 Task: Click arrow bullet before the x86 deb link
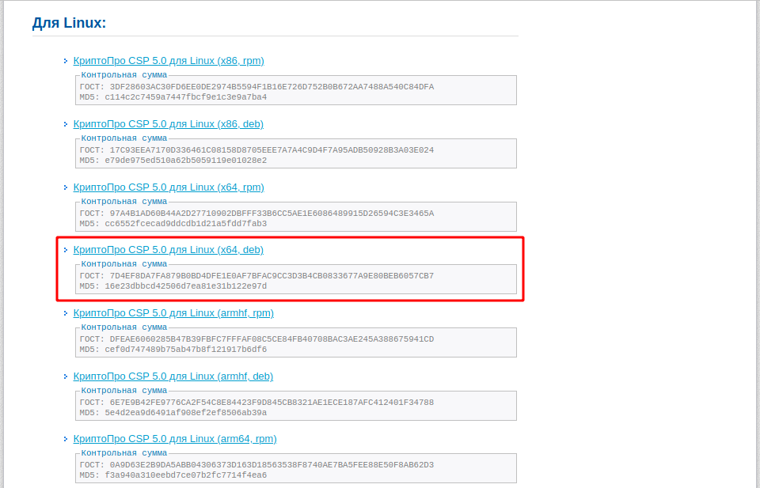[66, 124]
